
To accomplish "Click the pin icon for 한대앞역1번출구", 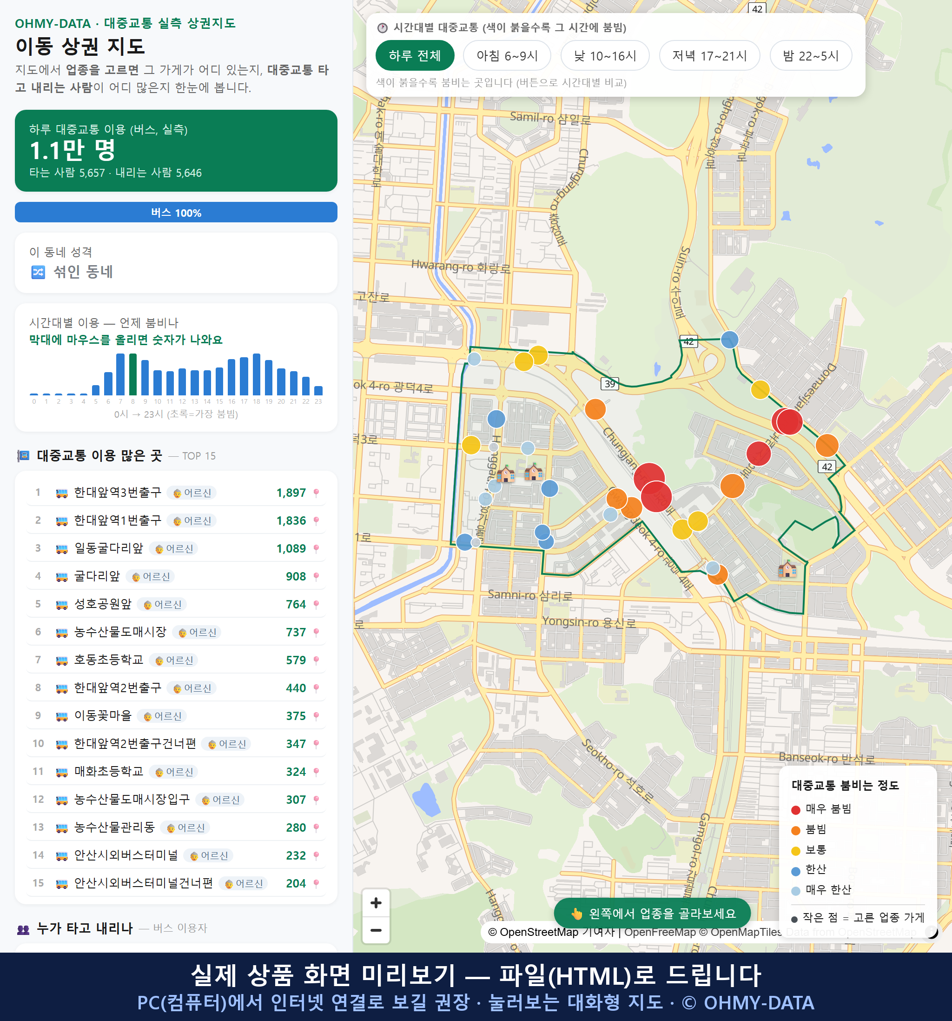I will [316, 521].
